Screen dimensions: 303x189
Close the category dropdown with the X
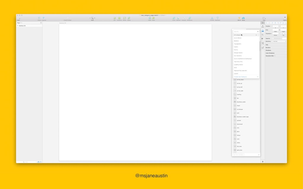(x=258, y=32)
